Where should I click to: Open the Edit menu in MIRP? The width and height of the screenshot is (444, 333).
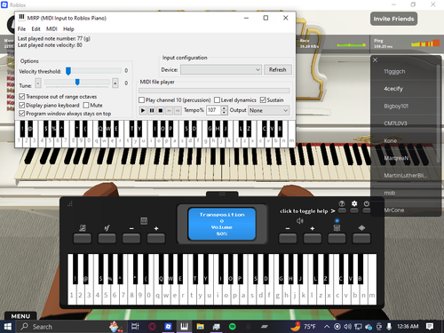point(36,29)
